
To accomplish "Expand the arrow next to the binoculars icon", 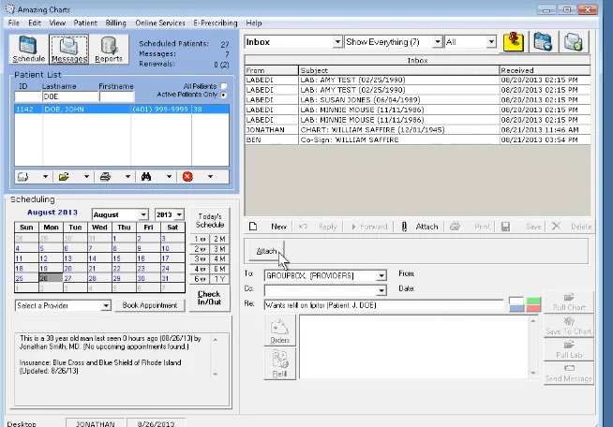I will tap(169, 177).
